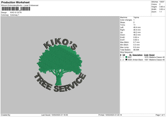Click the Production Worksheet title
This screenshot has width=166, height=117.
click(15, 2)
